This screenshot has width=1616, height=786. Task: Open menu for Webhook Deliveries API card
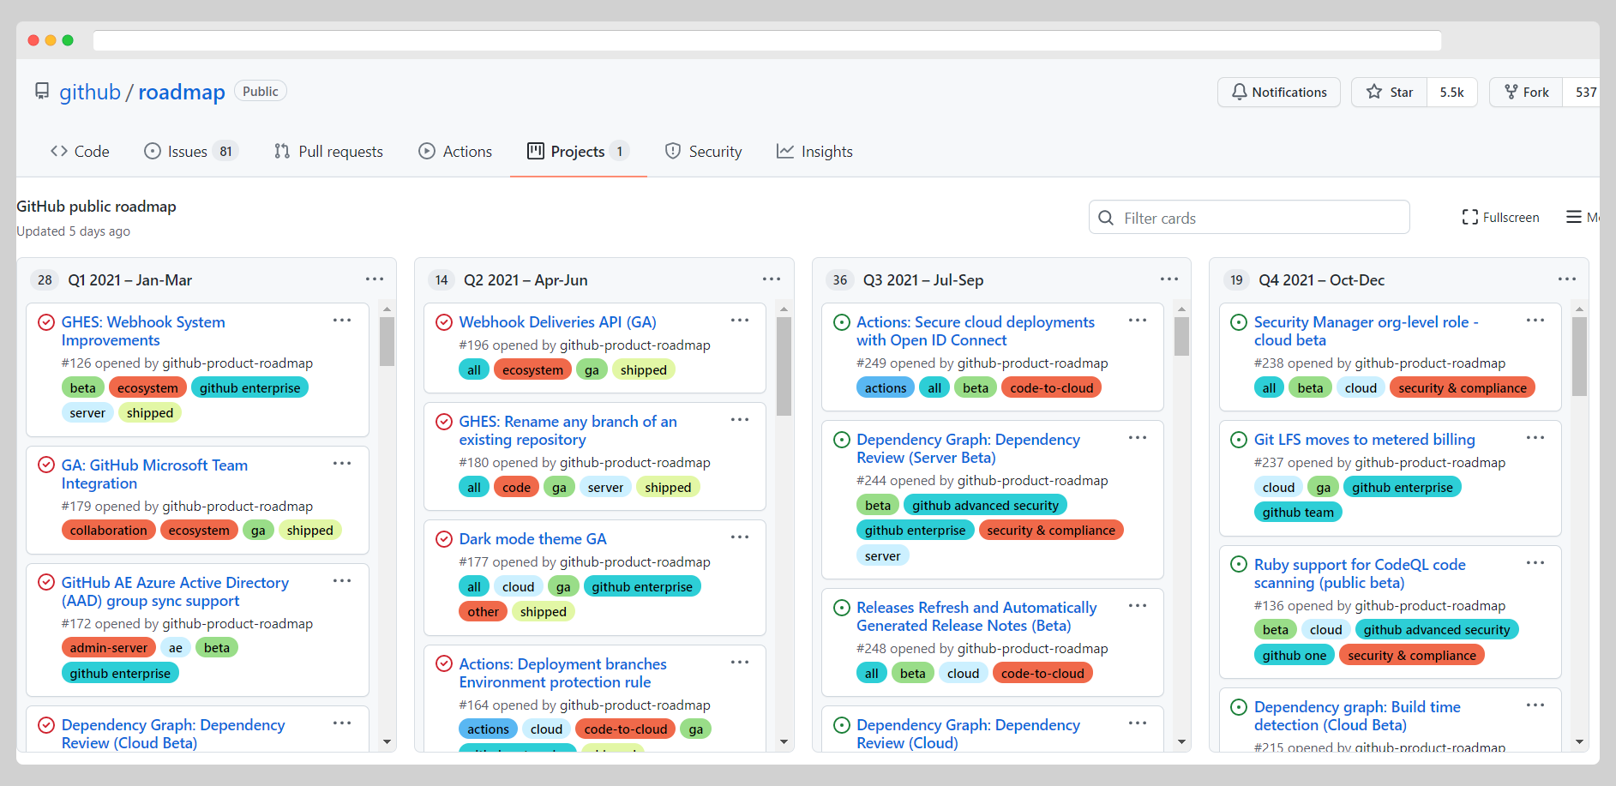740,321
